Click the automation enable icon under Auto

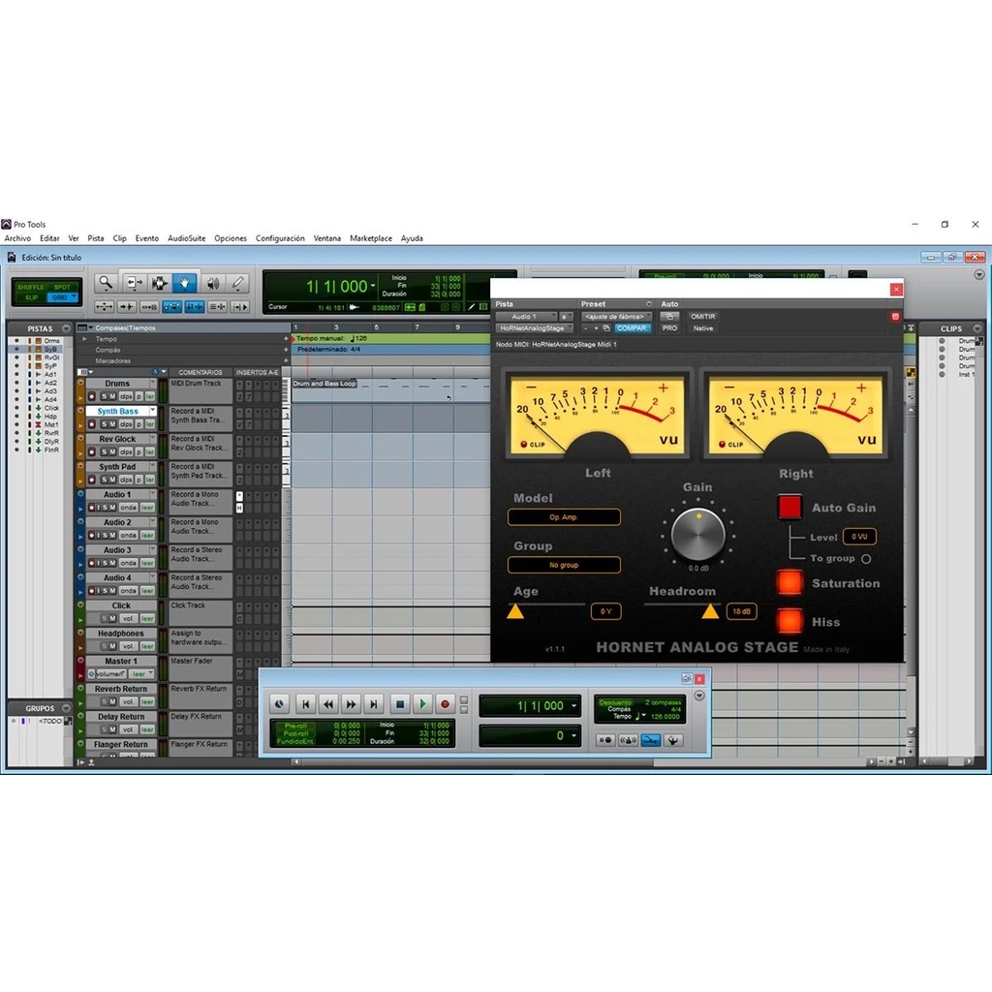pyautogui.click(x=669, y=317)
